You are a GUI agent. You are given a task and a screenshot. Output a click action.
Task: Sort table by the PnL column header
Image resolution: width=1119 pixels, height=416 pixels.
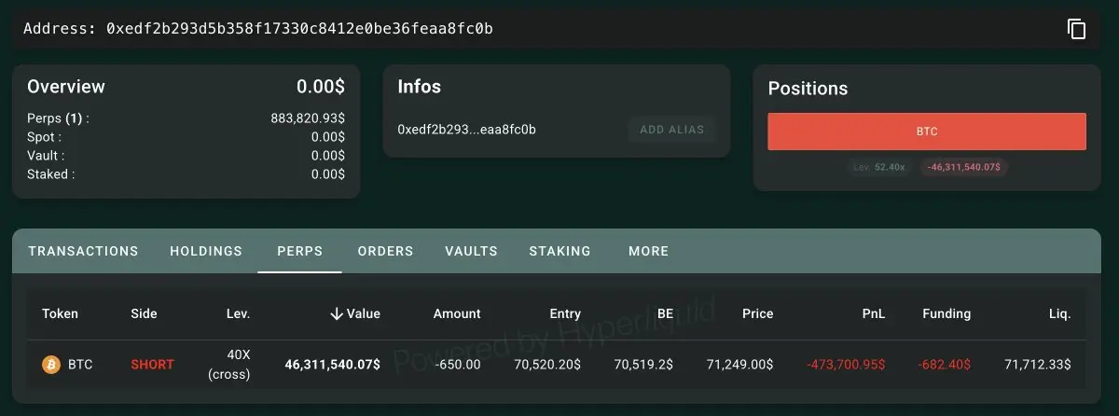[873, 313]
